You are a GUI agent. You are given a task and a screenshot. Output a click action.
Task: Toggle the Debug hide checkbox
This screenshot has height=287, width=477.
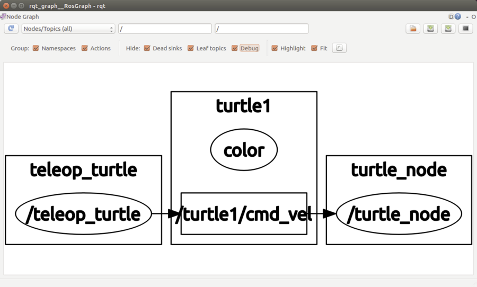[235, 48]
